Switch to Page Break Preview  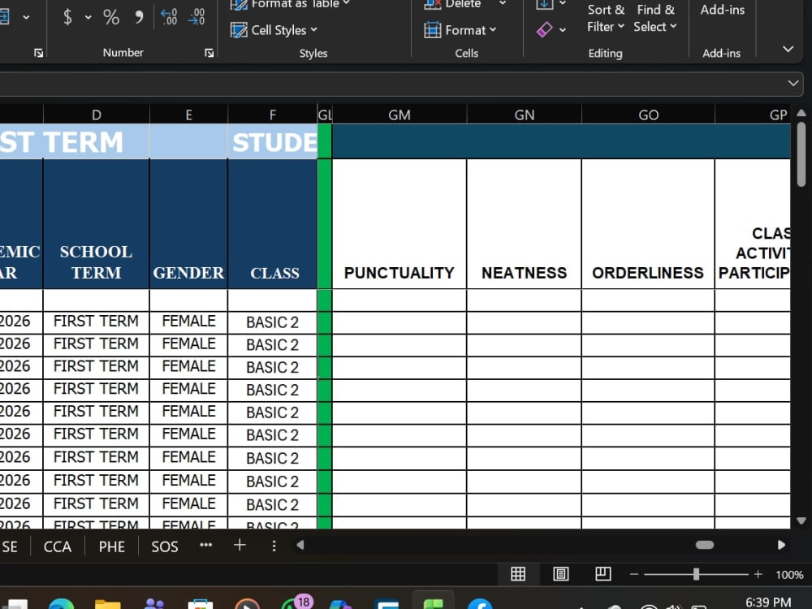point(603,574)
